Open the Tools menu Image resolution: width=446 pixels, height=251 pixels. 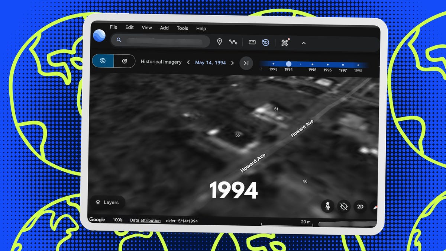click(x=182, y=28)
